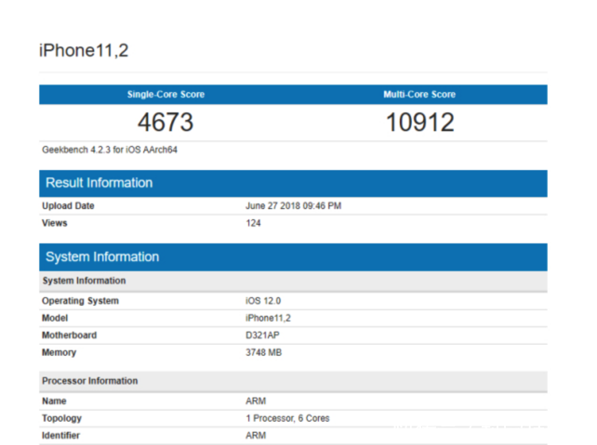Click the Single-Core Score header

tap(166, 95)
